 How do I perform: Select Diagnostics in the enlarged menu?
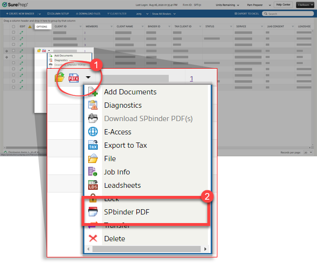[x=123, y=105]
